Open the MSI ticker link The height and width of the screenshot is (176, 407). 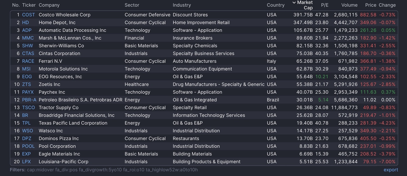tap(27, 69)
